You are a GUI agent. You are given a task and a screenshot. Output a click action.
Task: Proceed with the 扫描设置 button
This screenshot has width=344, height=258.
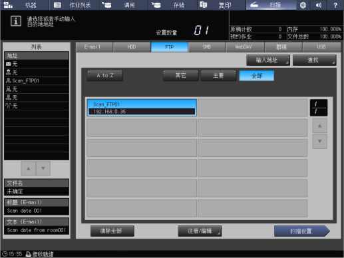302,231
